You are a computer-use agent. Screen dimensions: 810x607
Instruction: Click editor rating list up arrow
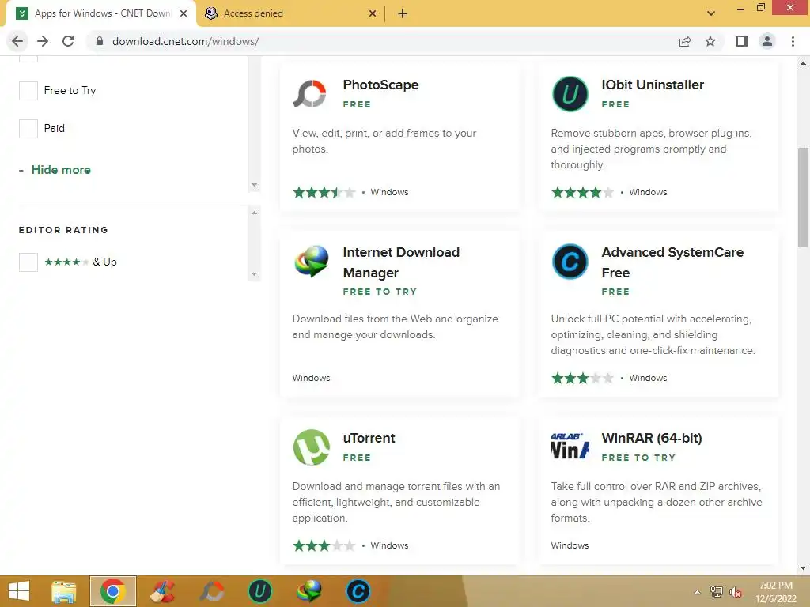(x=254, y=213)
